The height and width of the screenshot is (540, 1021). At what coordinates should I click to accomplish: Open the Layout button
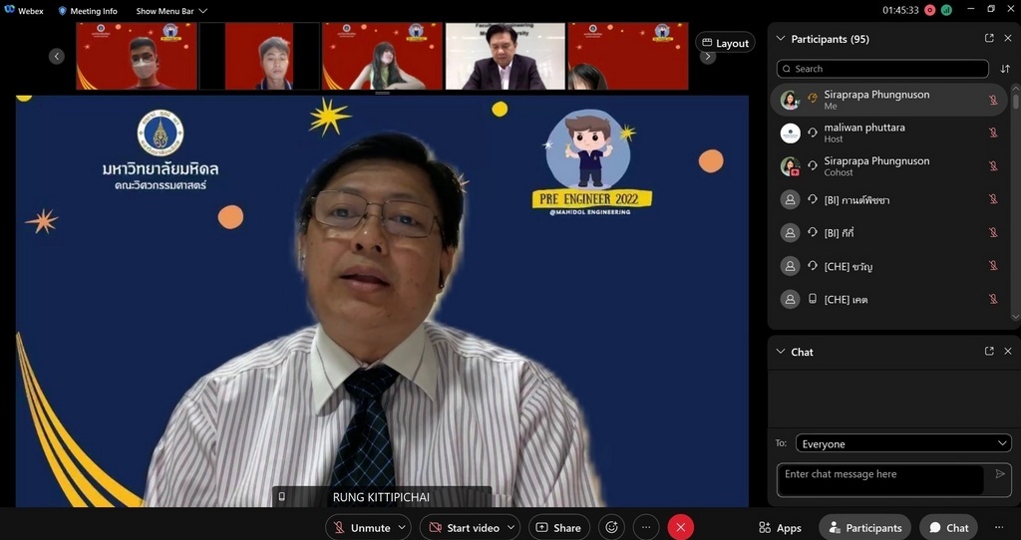pos(725,43)
